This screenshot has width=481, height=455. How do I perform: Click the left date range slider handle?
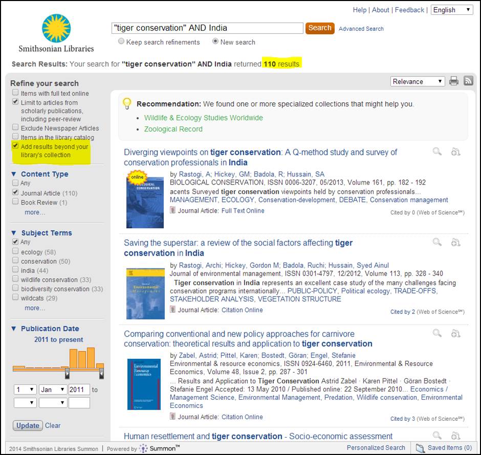(67, 374)
